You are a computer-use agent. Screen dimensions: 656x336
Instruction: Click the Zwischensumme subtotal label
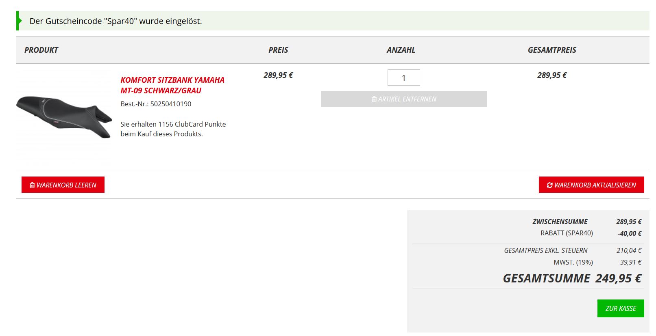tap(560, 222)
